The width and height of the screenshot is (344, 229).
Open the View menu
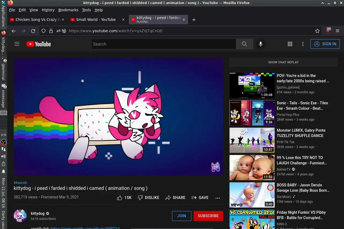(x=34, y=10)
